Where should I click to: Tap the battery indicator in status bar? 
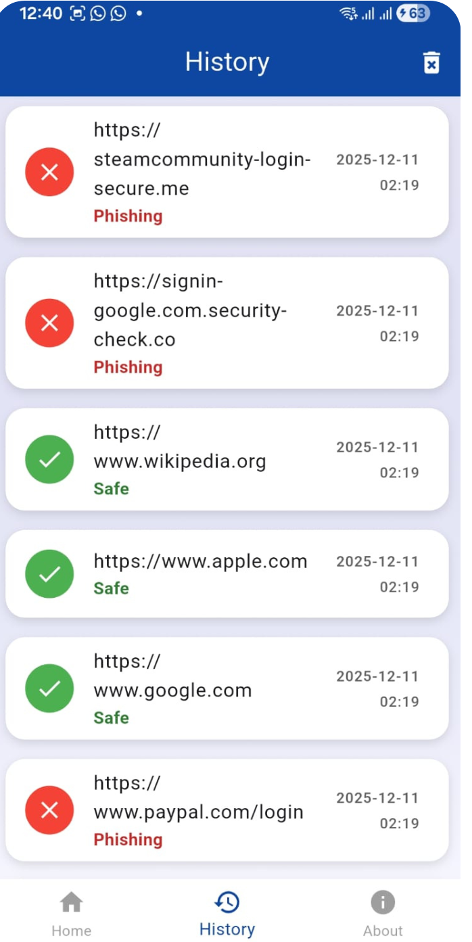pos(412,14)
